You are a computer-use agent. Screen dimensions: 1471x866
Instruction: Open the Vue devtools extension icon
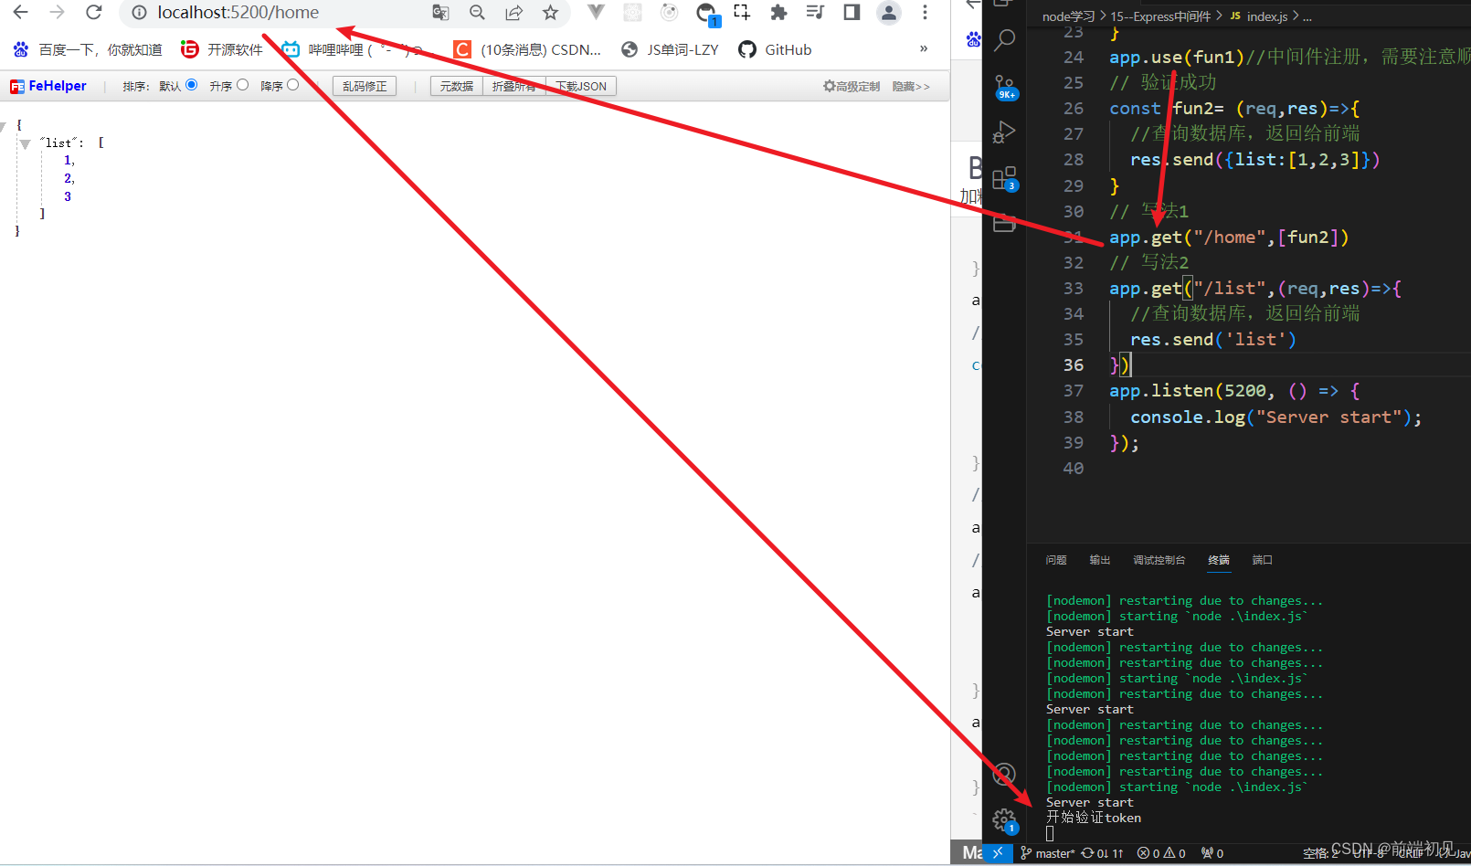tap(596, 12)
